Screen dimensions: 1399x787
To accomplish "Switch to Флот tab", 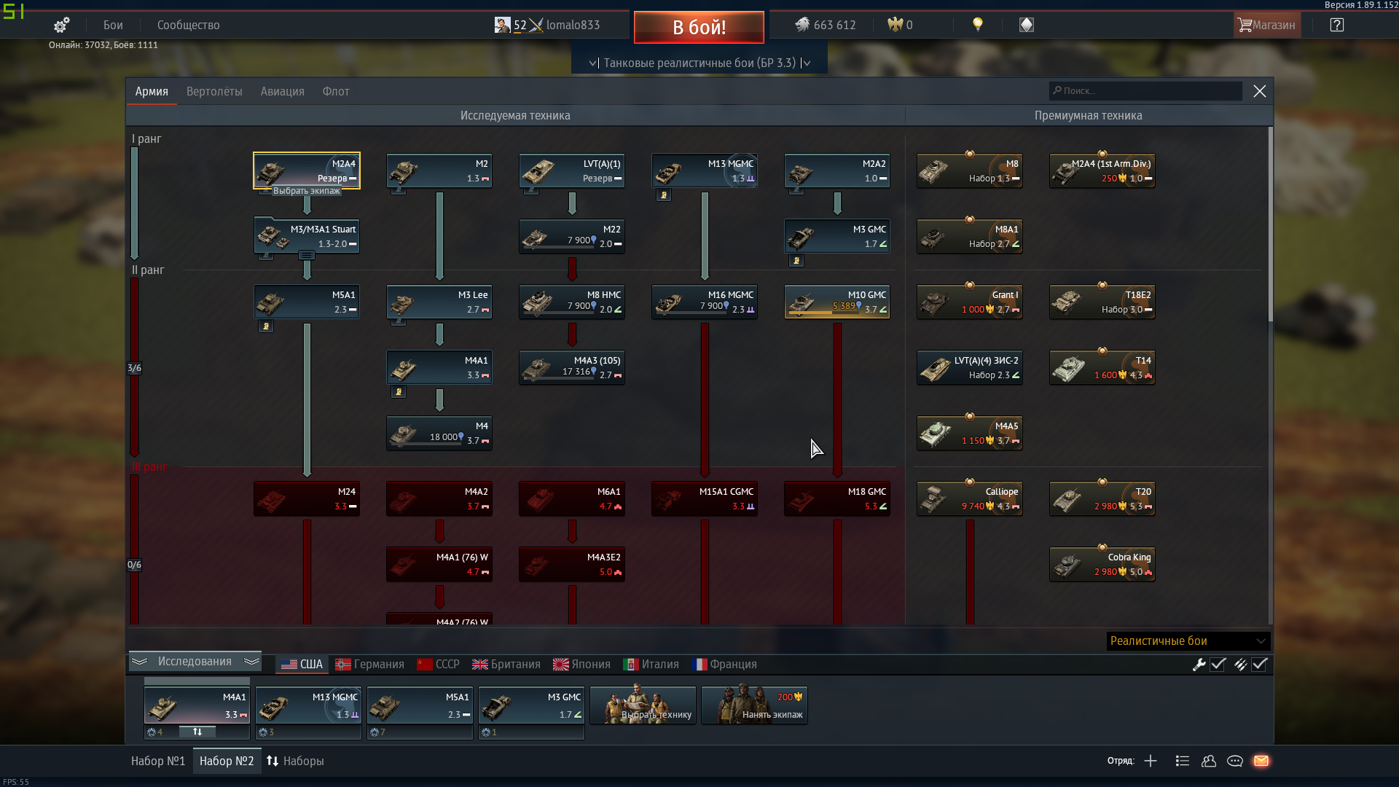I will 336,91.
